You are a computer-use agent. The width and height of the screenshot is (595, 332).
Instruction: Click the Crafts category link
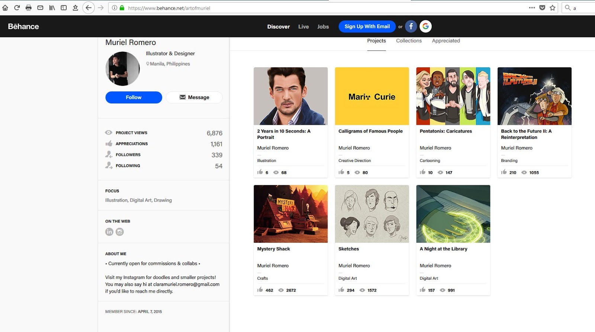point(262,278)
